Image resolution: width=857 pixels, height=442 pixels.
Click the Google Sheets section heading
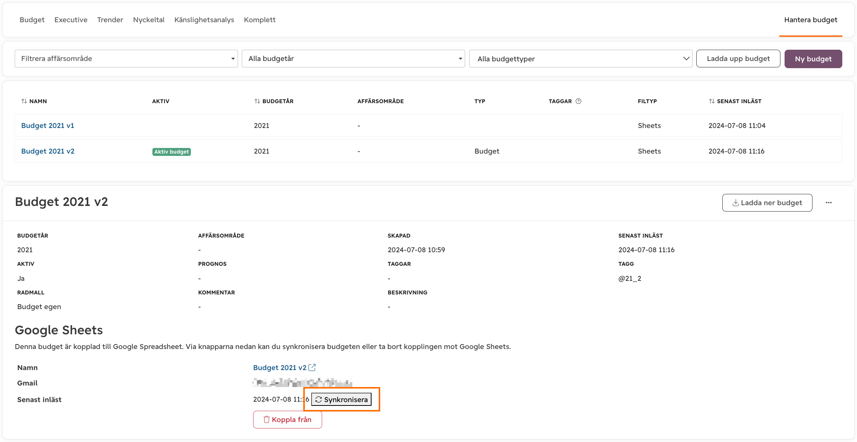(x=59, y=330)
